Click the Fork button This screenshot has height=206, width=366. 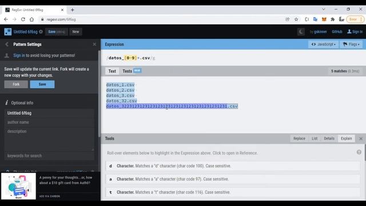pos(16,84)
